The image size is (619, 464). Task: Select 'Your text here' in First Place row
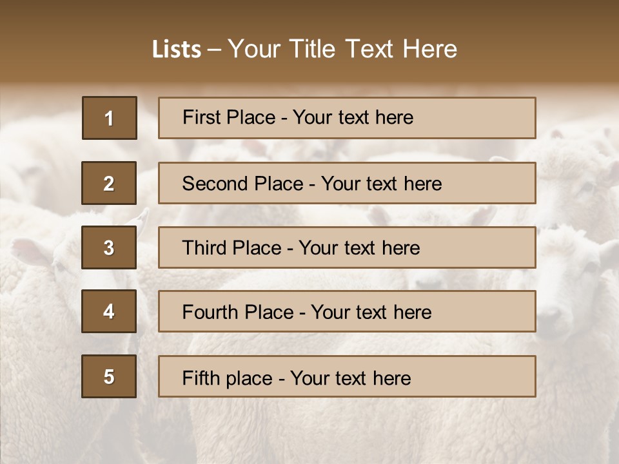[353, 117]
